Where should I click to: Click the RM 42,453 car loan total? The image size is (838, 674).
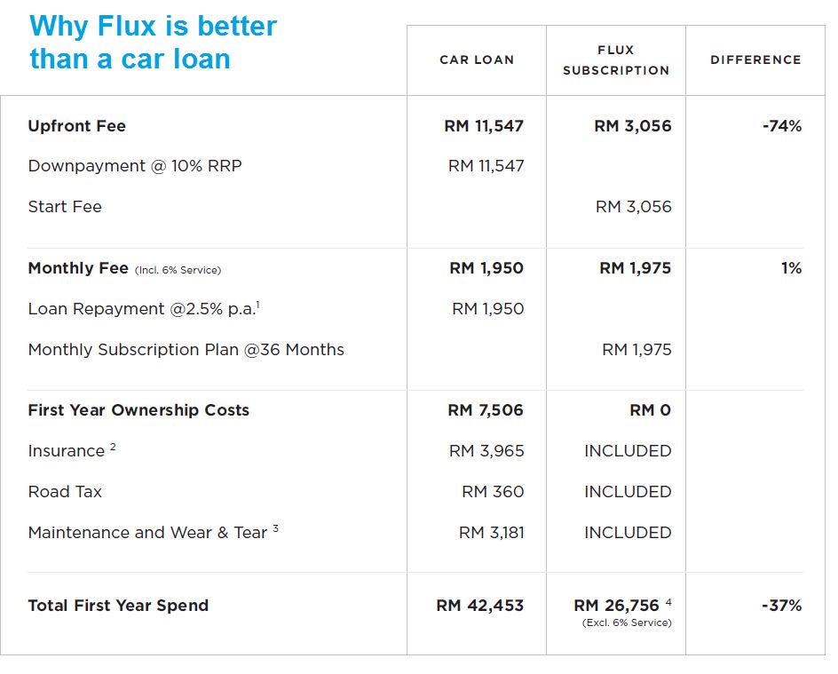(480, 606)
